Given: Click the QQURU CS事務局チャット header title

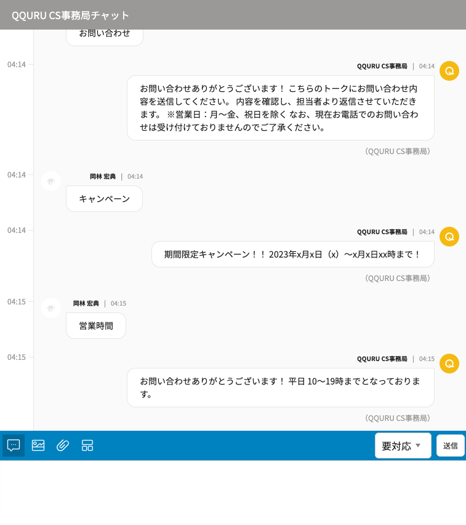Looking at the screenshot, I should (71, 15).
